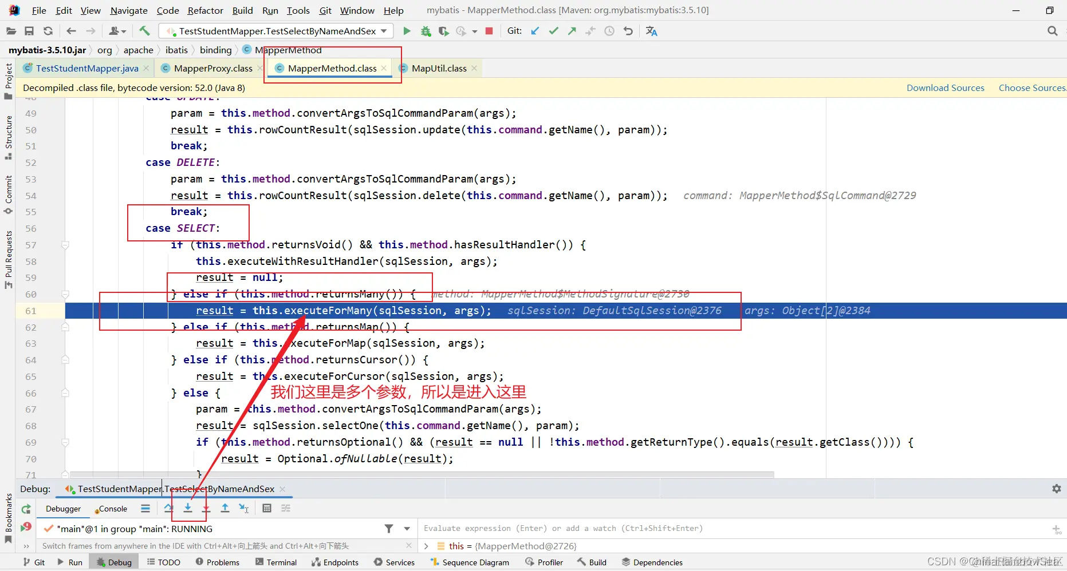Open file with the folder toolbar icon

click(x=11, y=31)
